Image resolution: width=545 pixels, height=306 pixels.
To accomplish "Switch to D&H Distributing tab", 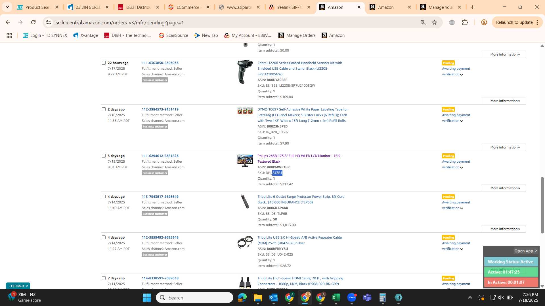I will point(139,7).
